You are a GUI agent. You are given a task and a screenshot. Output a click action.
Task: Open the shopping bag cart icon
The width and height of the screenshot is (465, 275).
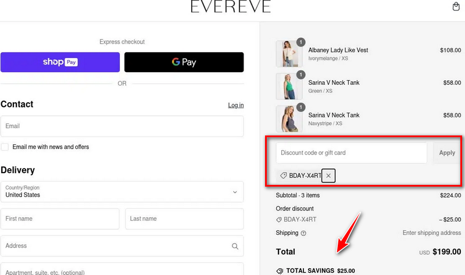click(456, 7)
